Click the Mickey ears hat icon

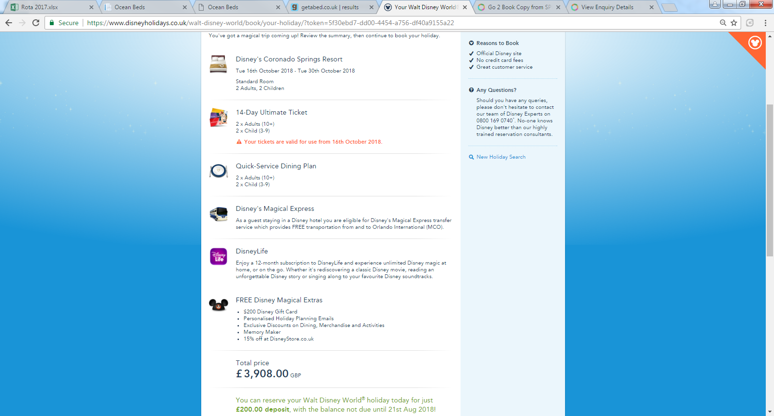point(218,305)
